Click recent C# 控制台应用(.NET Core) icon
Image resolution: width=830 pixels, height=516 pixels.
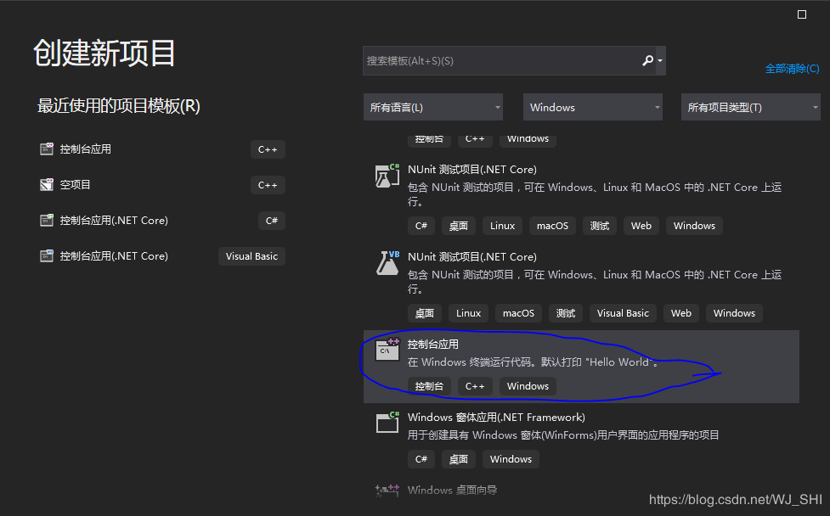(x=47, y=221)
